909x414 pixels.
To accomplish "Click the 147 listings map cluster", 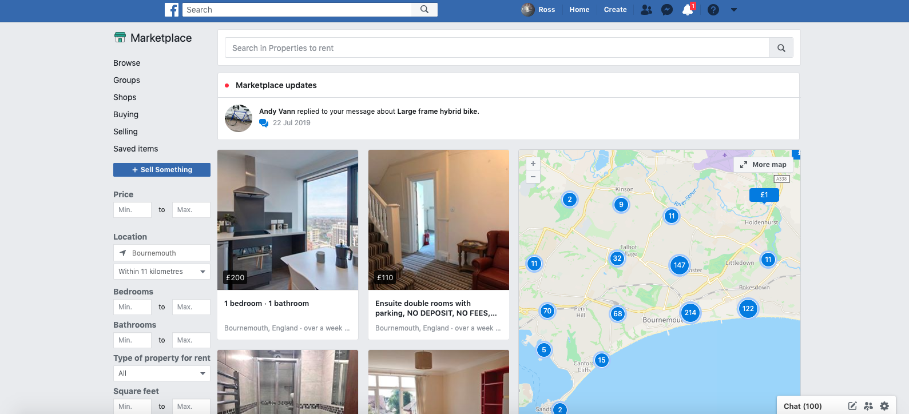I will coord(680,265).
